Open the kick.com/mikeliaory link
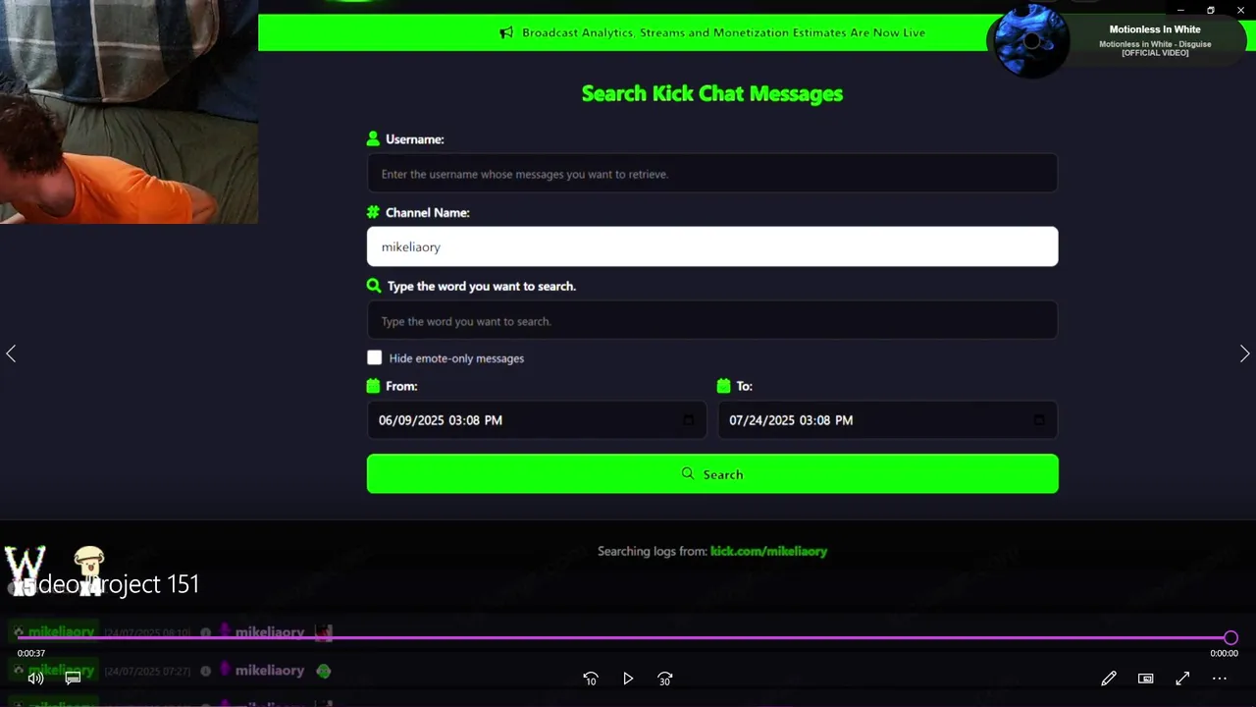 point(768,551)
